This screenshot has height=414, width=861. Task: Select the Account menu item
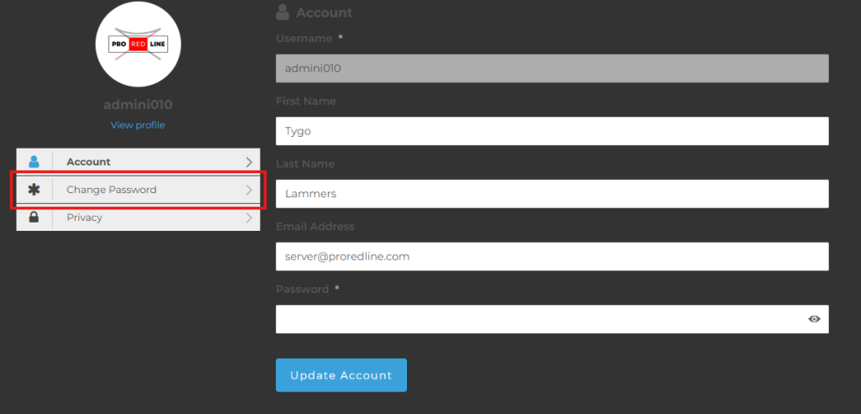click(139, 162)
